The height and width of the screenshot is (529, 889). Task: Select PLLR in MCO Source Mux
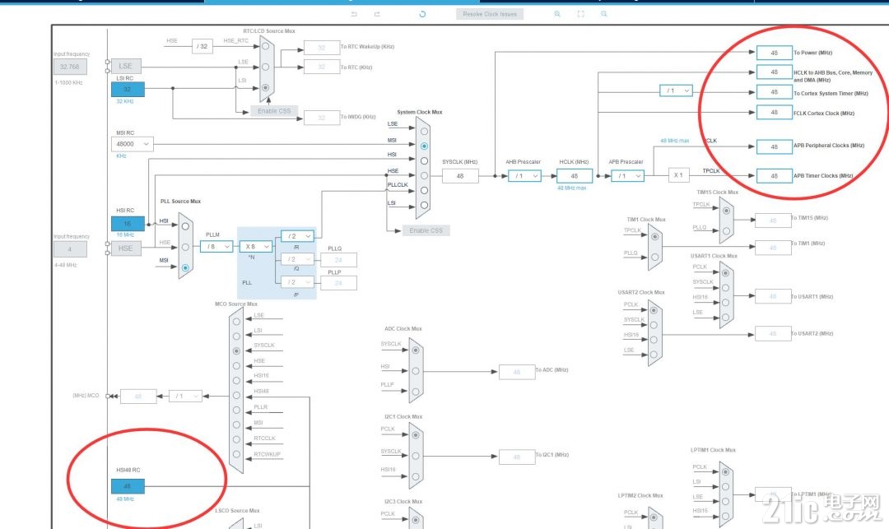(236, 410)
